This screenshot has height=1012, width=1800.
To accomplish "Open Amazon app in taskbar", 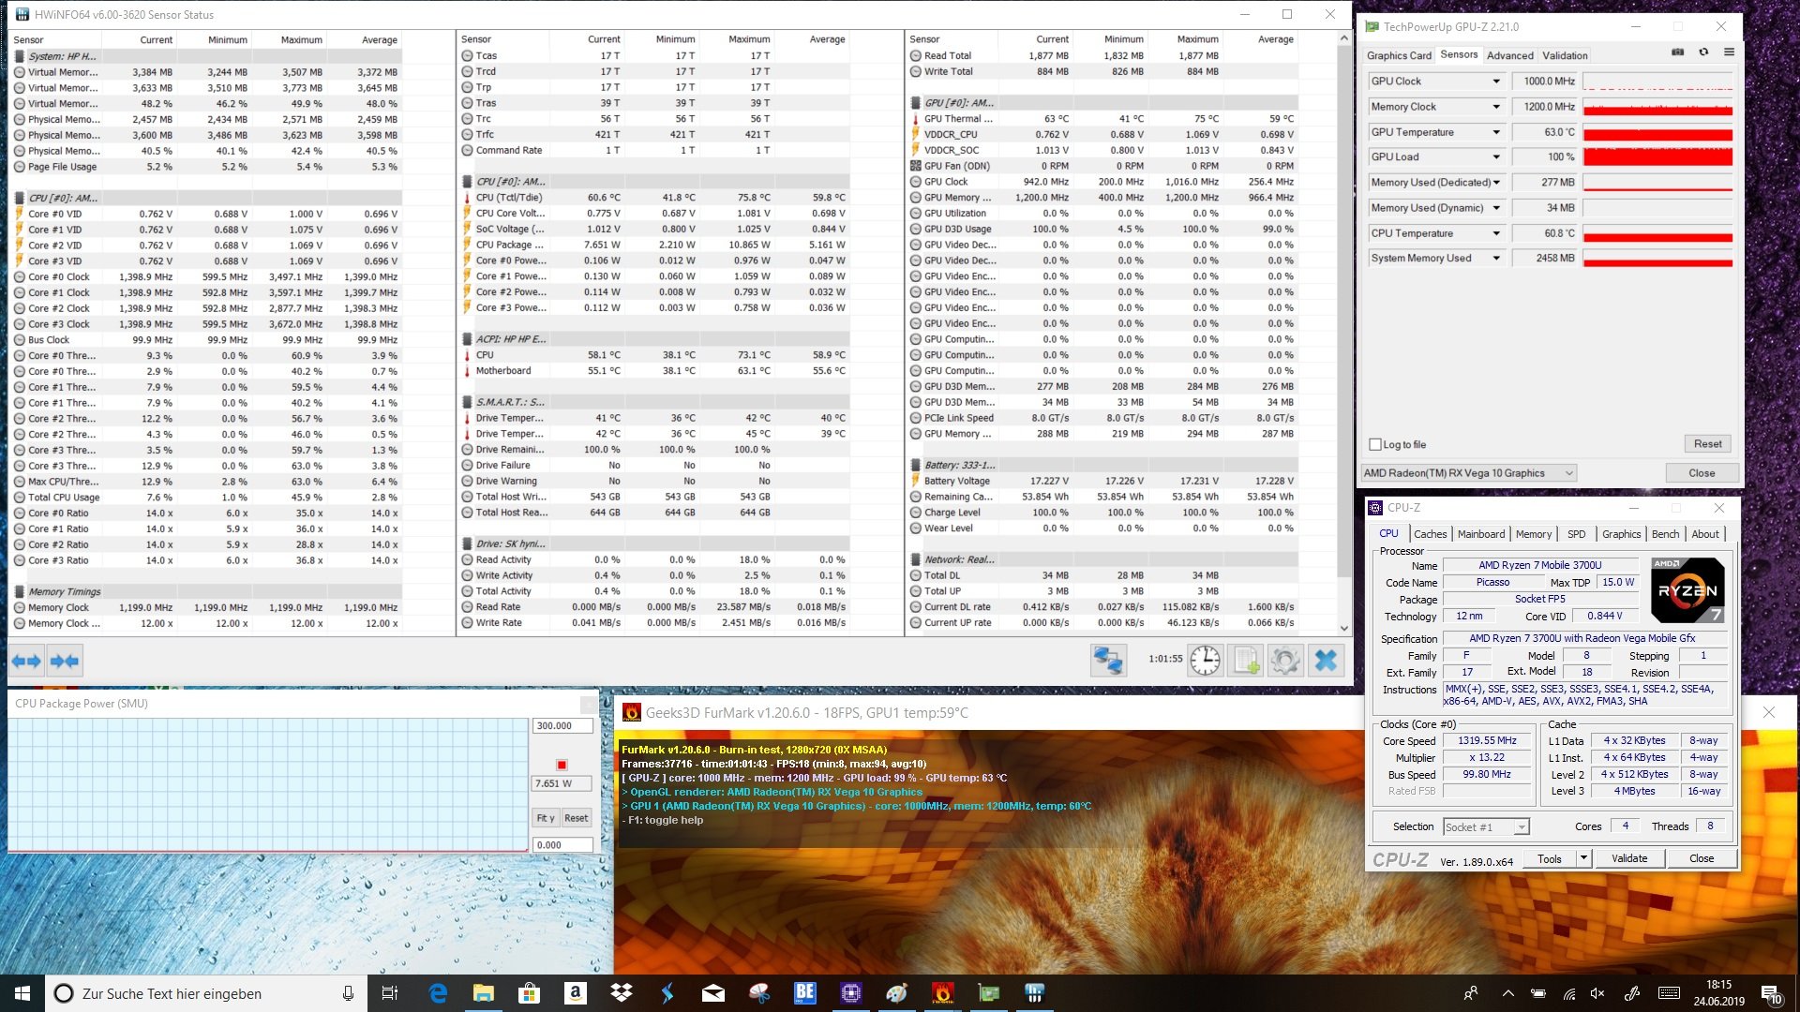I will [x=575, y=993].
